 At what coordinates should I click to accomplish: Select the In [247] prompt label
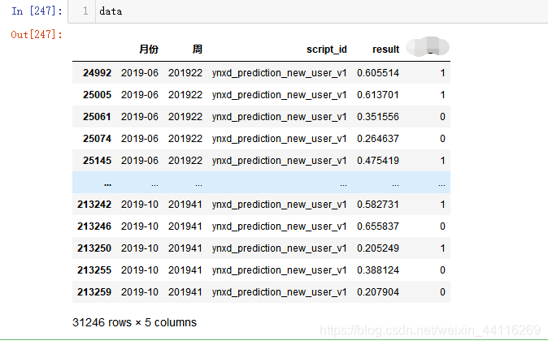[x=37, y=11]
